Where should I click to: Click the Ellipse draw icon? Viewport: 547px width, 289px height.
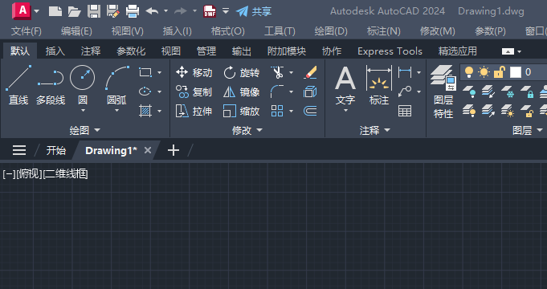(145, 92)
